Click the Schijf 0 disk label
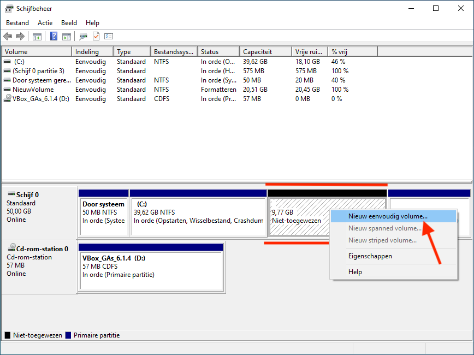Screen dimensions: 474x355 27,195
